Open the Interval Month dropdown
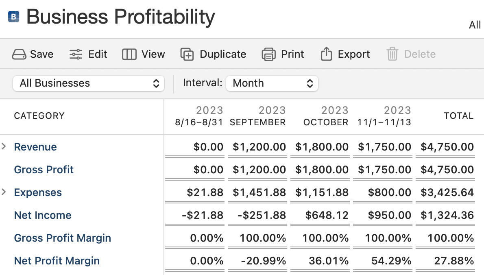The height and width of the screenshot is (275, 484). coord(272,83)
